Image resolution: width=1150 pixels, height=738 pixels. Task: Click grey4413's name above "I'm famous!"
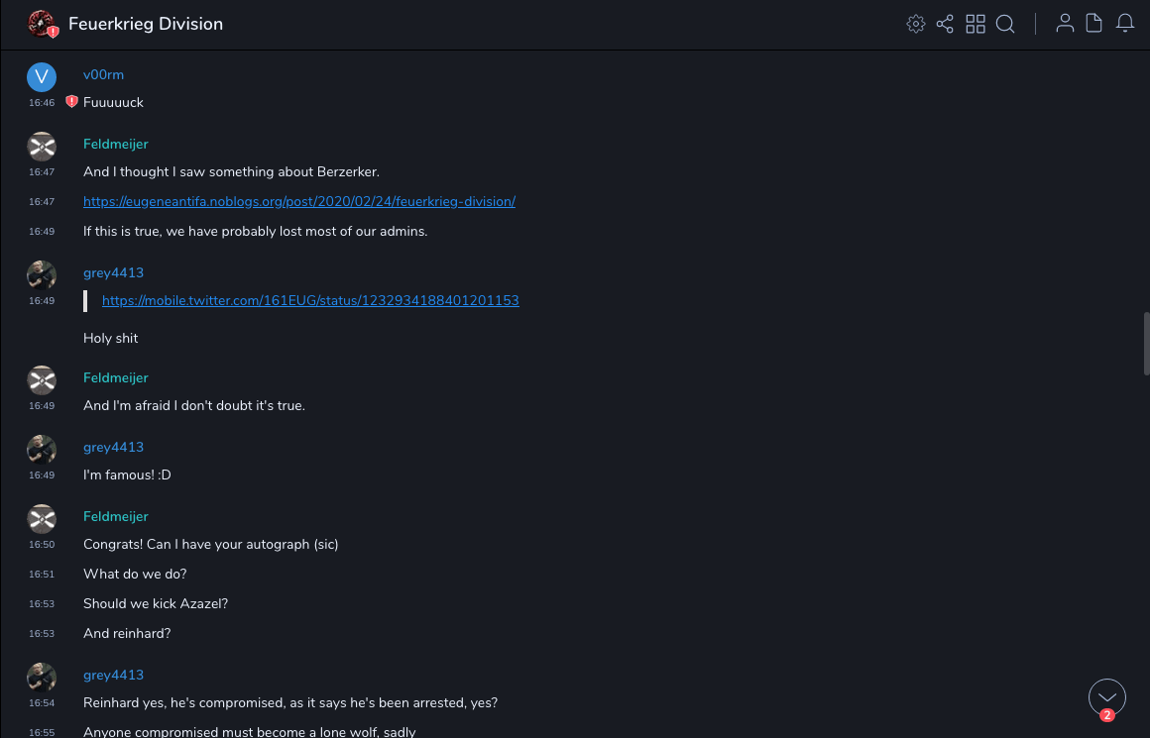pos(113,448)
